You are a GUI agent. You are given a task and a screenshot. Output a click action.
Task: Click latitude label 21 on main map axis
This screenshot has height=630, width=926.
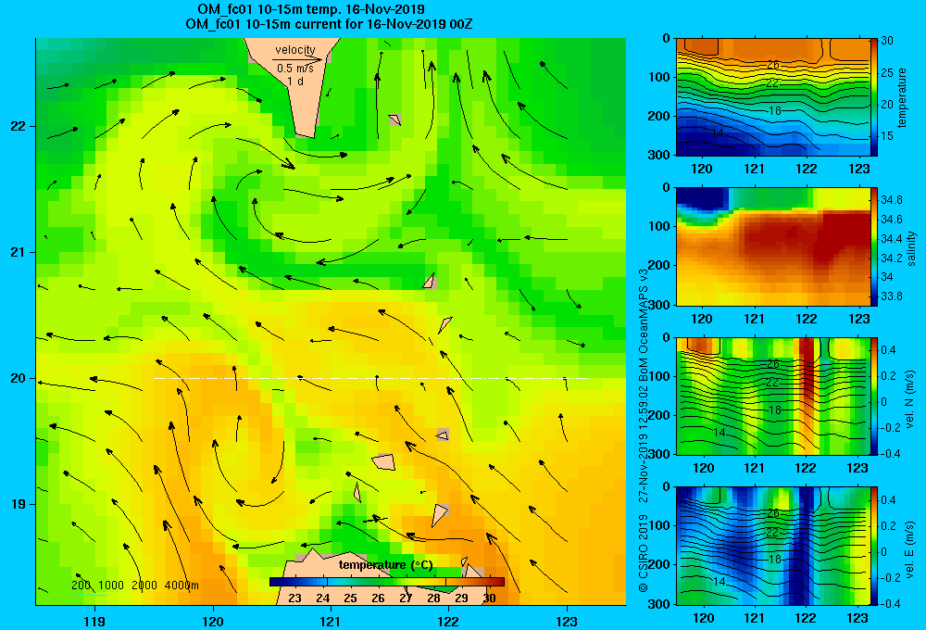18,252
